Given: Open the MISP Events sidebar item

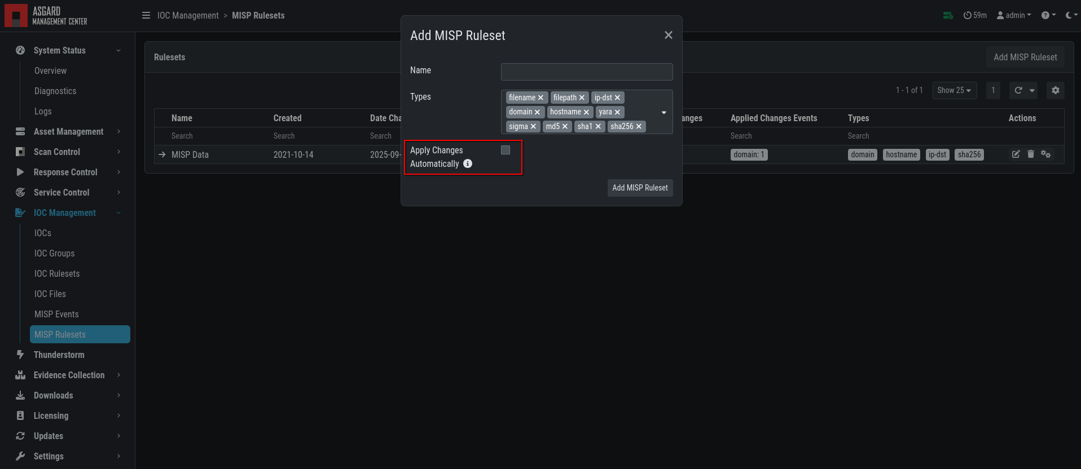Looking at the screenshot, I should [56, 314].
